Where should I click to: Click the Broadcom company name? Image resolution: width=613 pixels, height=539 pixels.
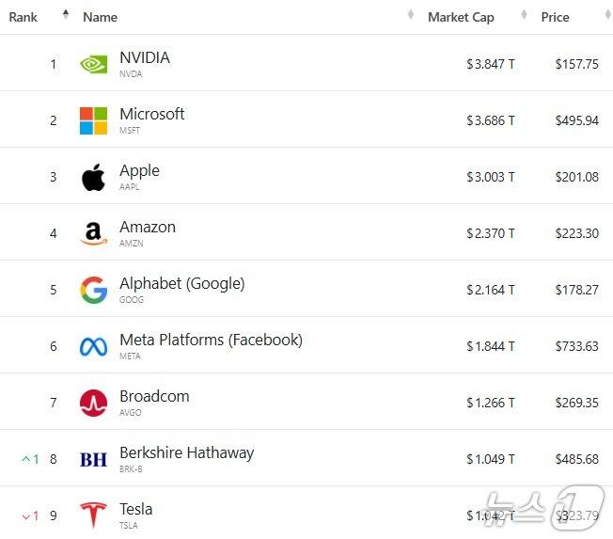pyautogui.click(x=154, y=396)
